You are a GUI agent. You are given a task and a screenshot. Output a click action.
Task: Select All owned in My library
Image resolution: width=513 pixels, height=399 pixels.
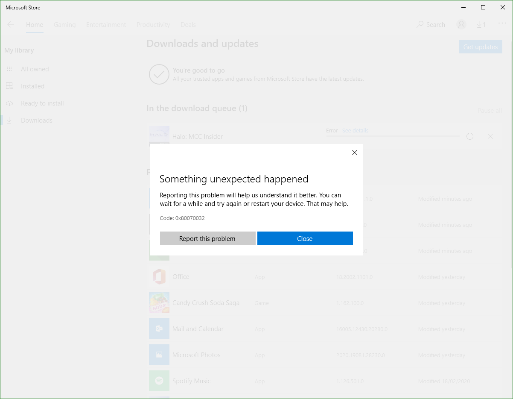coord(35,69)
